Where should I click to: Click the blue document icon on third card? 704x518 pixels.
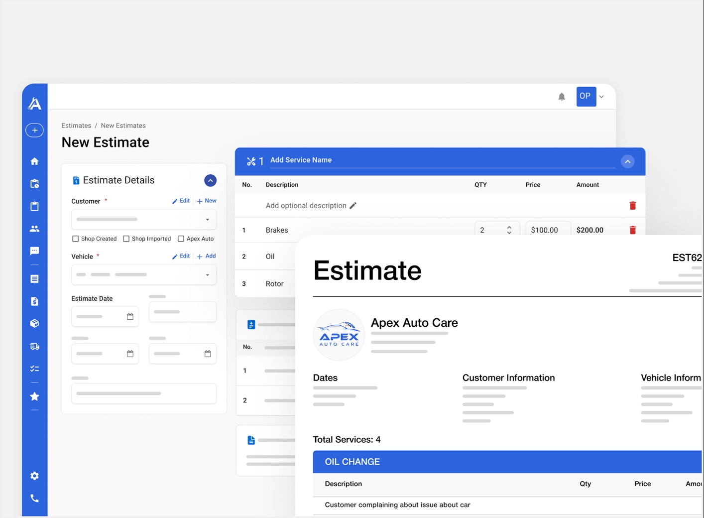pos(251,440)
